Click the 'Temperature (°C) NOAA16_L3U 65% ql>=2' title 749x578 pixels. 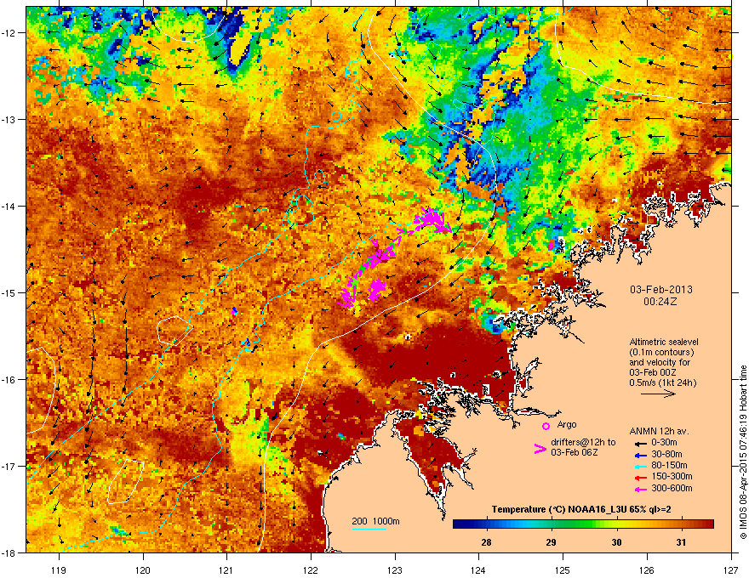582,510
